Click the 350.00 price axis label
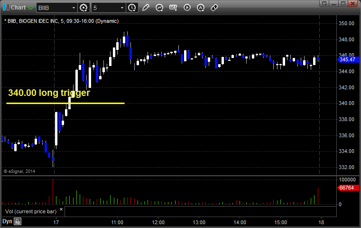The image size is (361, 228). (346, 23)
